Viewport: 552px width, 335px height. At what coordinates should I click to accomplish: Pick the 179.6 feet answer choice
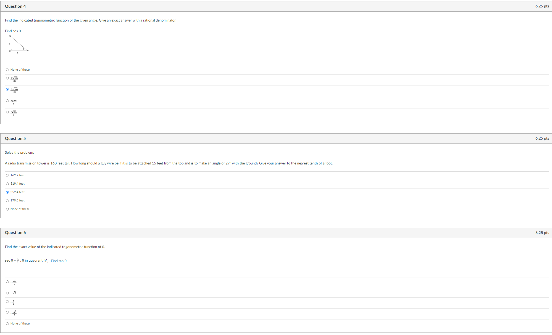coord(7,200)
